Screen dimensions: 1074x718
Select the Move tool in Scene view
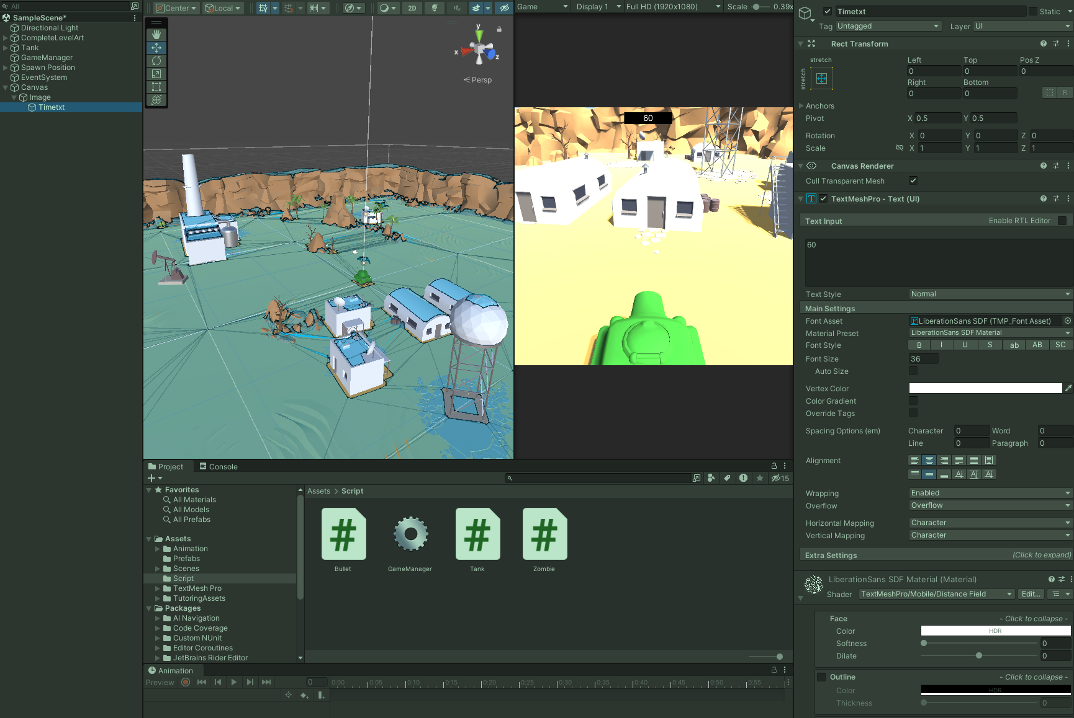coord(156,48)
